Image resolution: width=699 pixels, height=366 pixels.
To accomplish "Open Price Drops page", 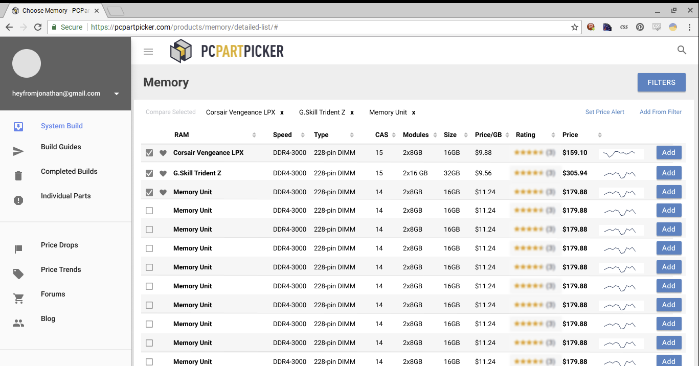I will (x=59, y=245).
